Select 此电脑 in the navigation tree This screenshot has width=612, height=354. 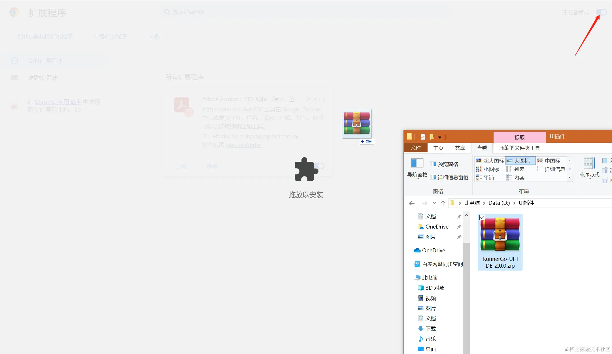pyautogui.click(x=430, y=278)
